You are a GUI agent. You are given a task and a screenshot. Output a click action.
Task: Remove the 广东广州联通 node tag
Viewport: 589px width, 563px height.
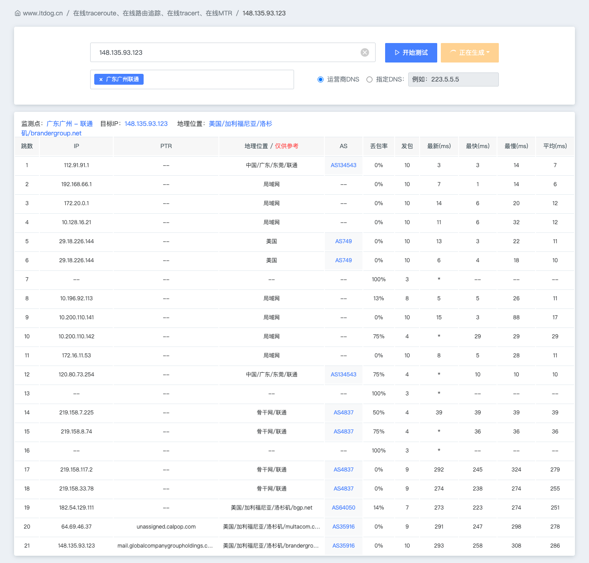[101, 79]
